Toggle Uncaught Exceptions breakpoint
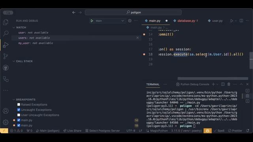 point(19,110)
